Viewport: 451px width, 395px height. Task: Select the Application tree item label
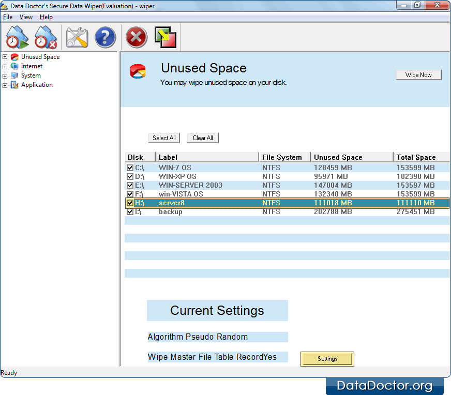tap(37, 85)
